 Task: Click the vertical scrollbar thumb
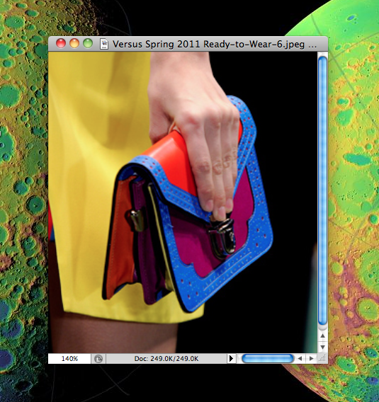(322, 191)
